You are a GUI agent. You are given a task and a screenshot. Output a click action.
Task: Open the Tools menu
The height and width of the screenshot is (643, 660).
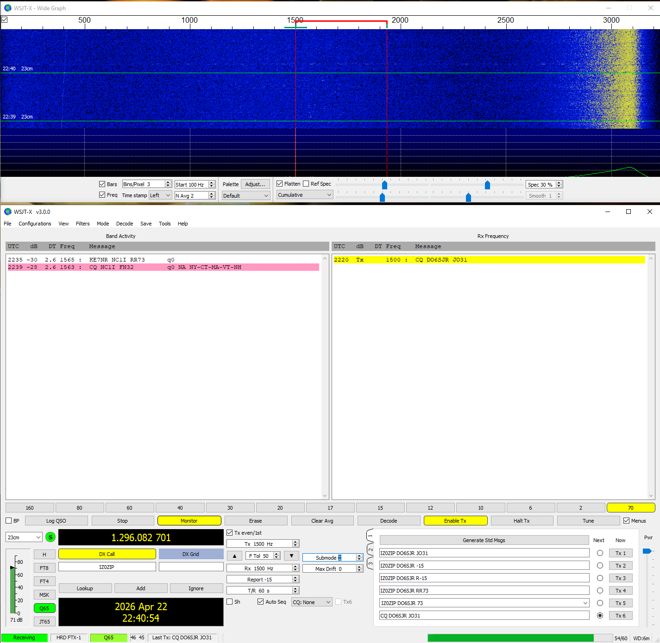click(165, 224)
